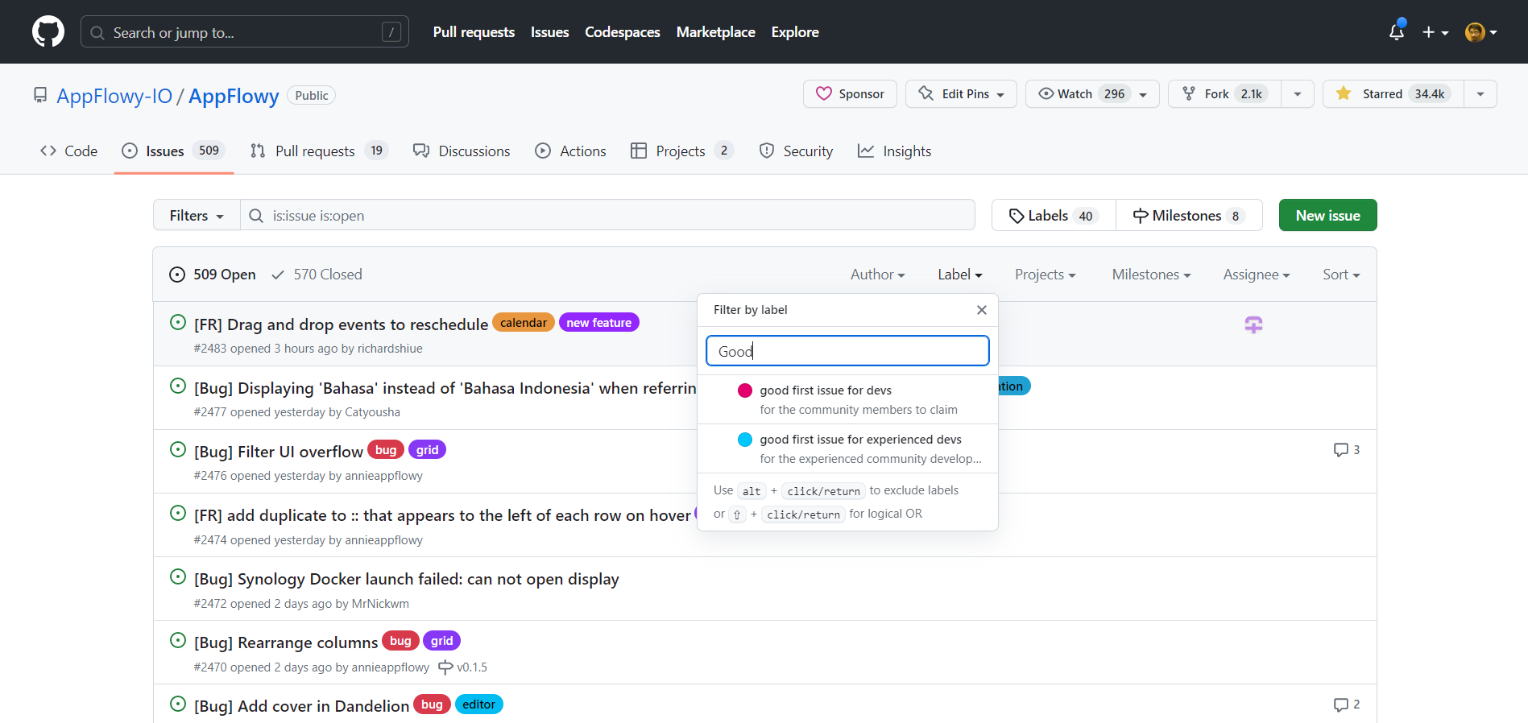The height and width of the screenshot is (723, 1528).
Task: Expand the fork options arrow
Action: coord(1298,93)
